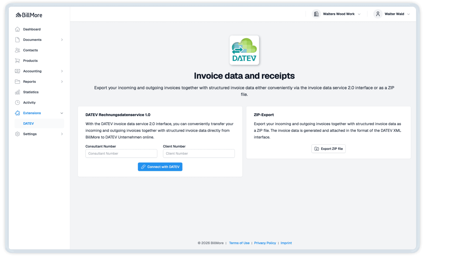Click the Extensions puzzle piece icon
Image resolution: width=475 pixels, height=256 pixels.
click(17, 113)
